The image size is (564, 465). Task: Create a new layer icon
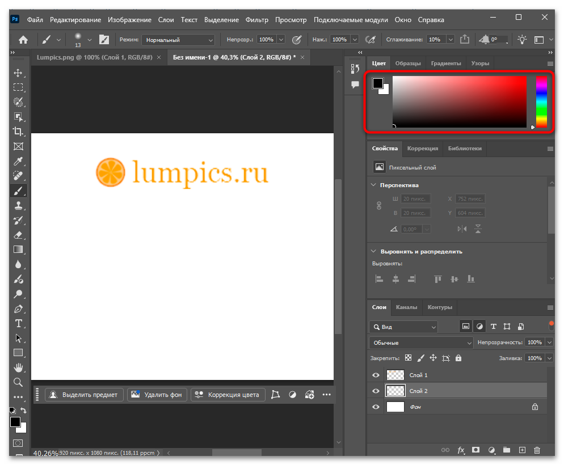522,450
